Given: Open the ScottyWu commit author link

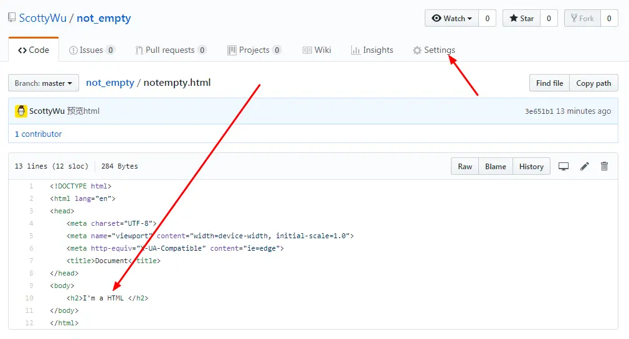Looking at the screenshot, I should [47, 111].
